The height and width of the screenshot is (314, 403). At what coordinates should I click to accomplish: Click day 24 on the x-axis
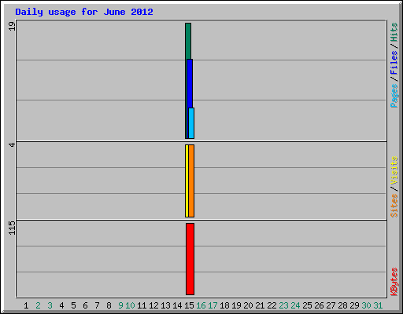pos(295,305)
